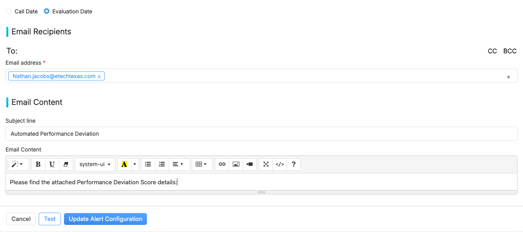Expand the paragraph alignment dropdown
Screen dimensions: 523x232
179,164
